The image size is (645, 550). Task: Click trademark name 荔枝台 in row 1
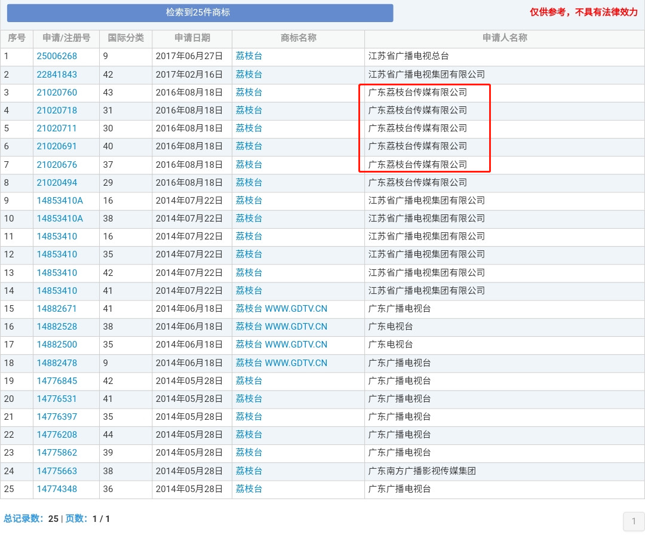249,56
